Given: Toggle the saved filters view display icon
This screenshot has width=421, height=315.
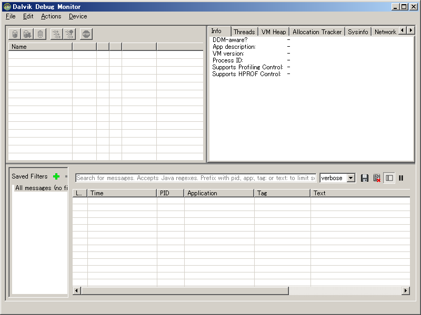Looking at the screenshot, I should (x=389, y=178).
